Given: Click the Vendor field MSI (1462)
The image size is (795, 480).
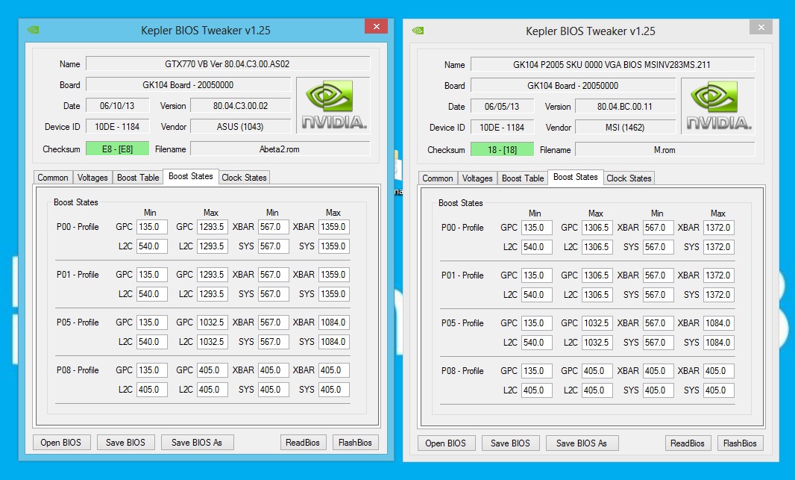Looking at the screenshot, I should click(x=625, y=128).
